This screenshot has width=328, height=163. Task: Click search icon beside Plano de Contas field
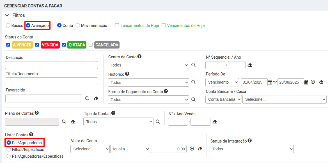[64, 122]
